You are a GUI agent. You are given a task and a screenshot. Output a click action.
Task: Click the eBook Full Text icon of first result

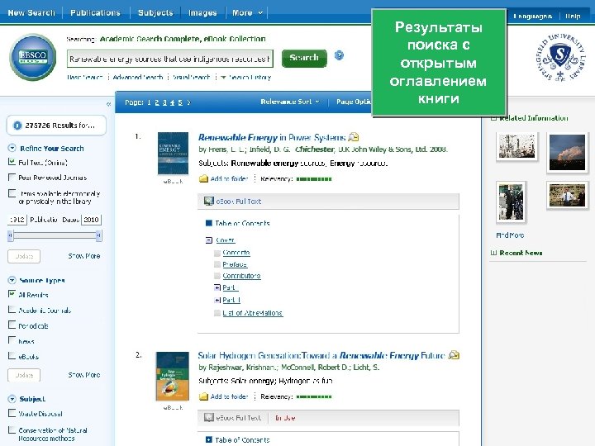209,201
